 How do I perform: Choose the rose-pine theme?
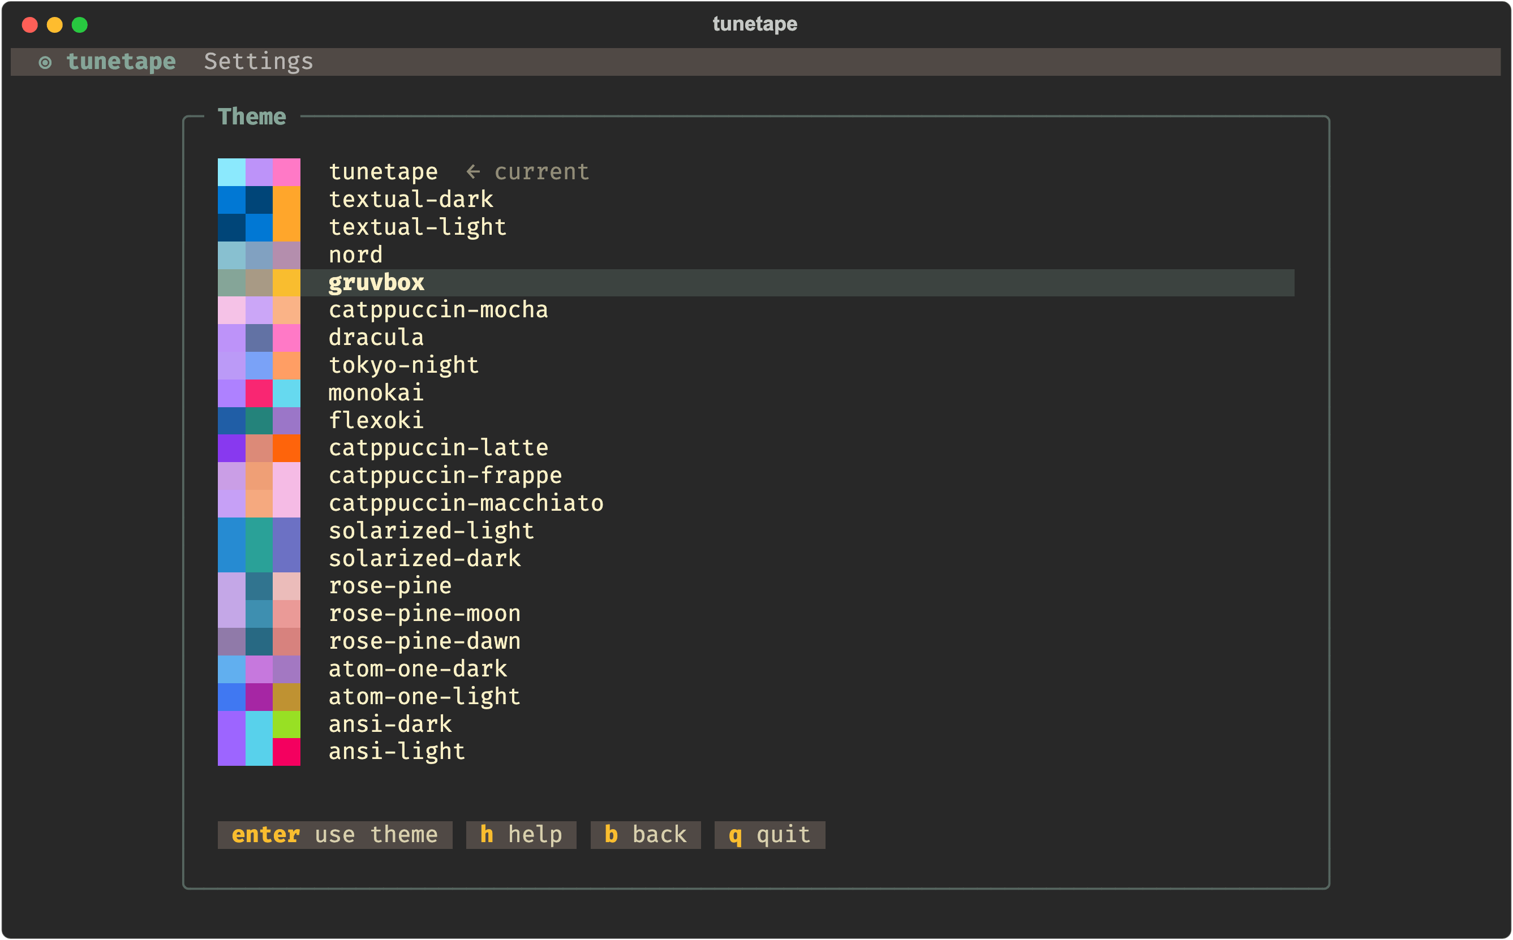[755, 587]
